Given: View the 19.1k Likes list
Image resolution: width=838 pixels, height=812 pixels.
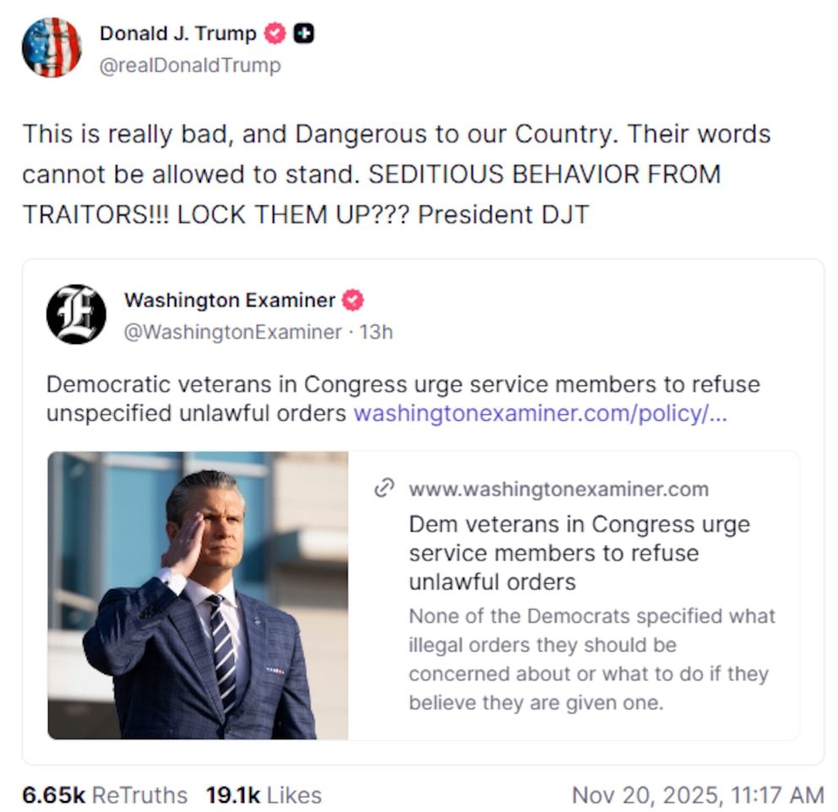Looking at the screenshot, I should point(264,795).
